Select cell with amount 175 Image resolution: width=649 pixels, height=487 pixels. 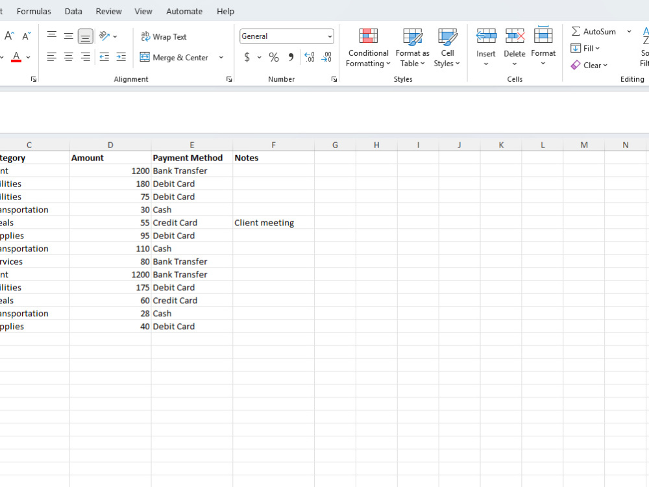coord(110,288)
